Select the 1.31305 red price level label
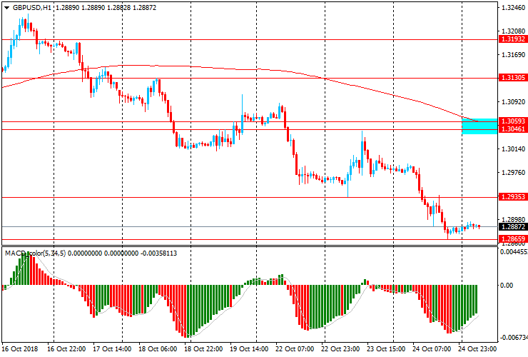This screenshot has width=528, height=357. tap(513, 78)
